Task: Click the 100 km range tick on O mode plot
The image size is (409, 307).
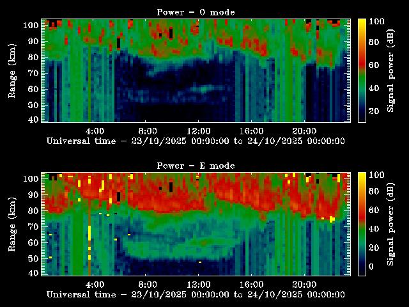Action: [31, 25]
